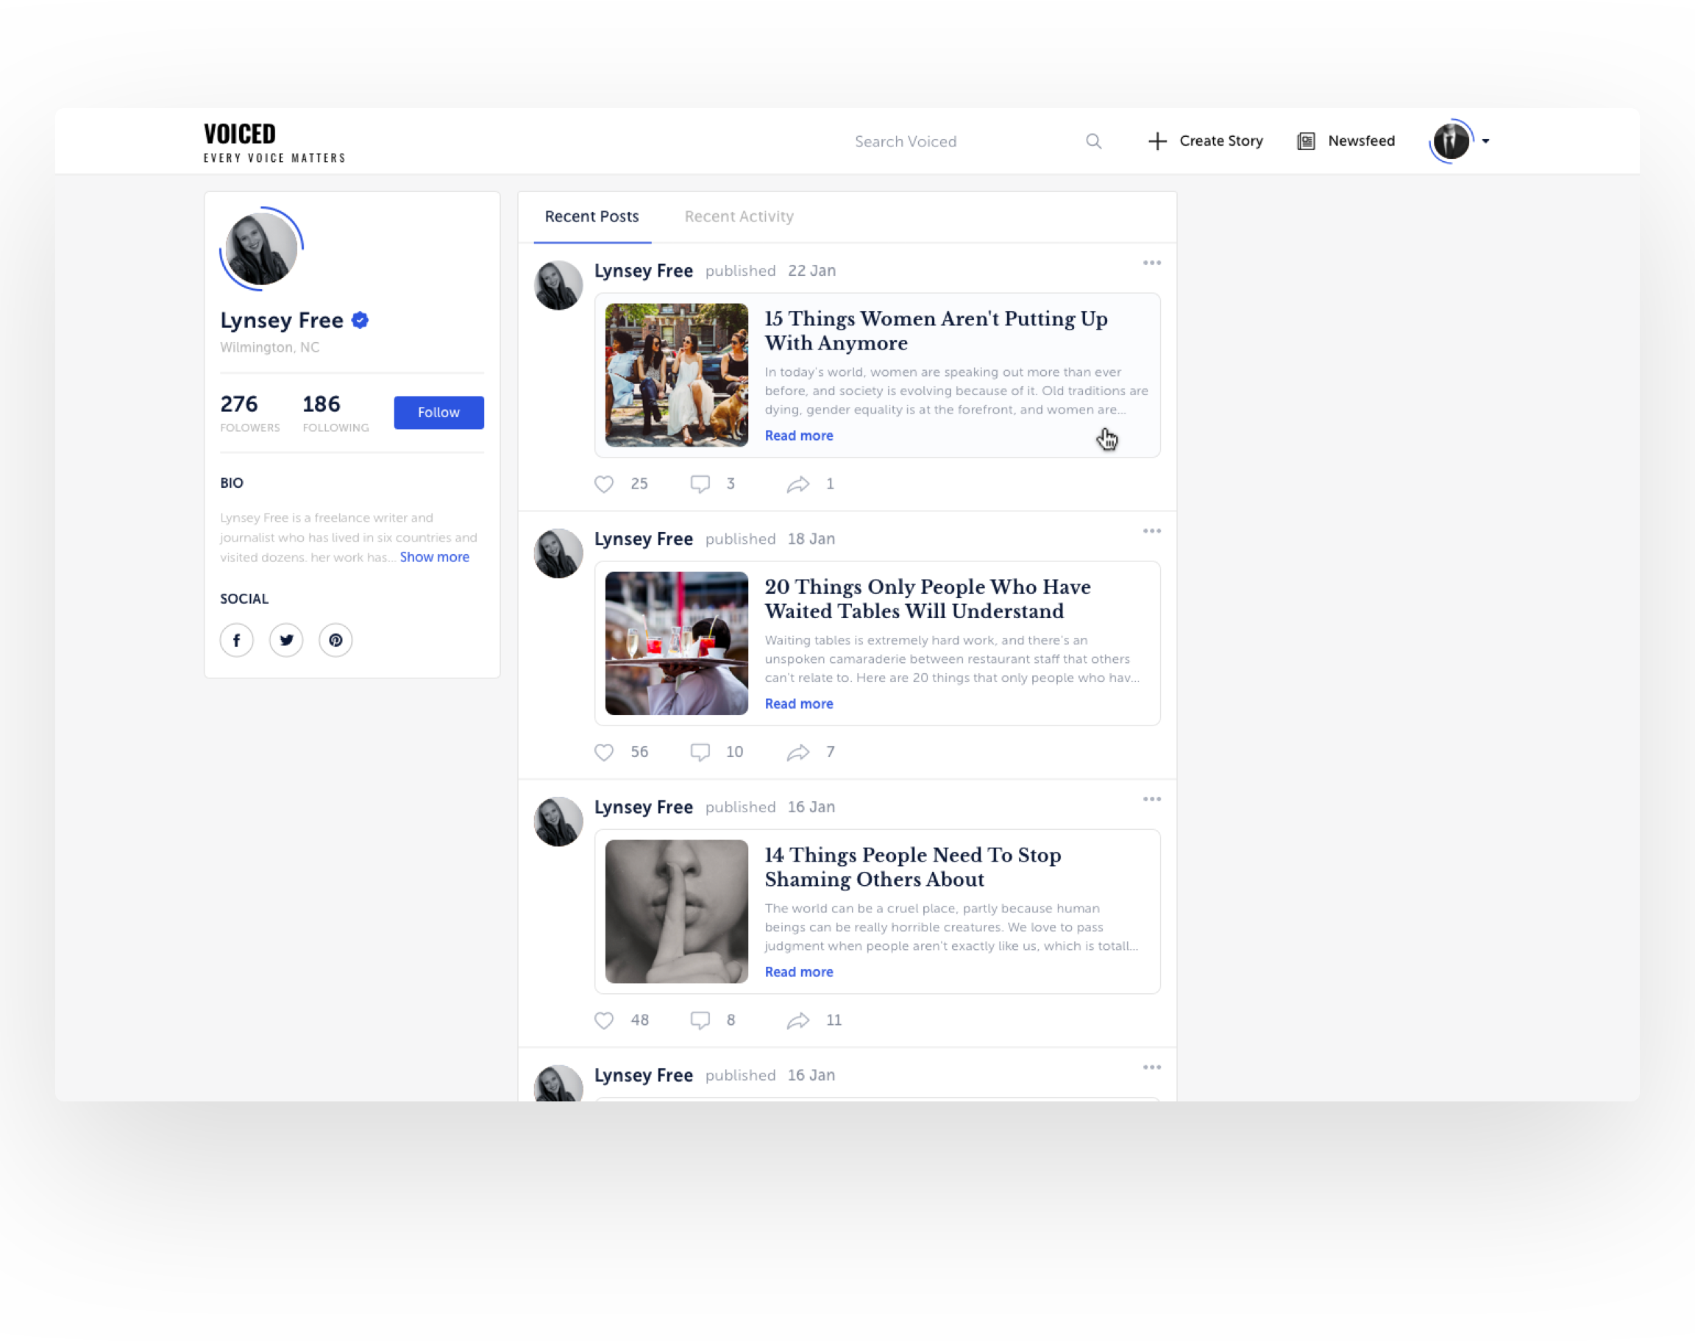1695x1342 pixels.
Task: Open Lynsey's Pinterest social icon
Action: pos(335,640)
